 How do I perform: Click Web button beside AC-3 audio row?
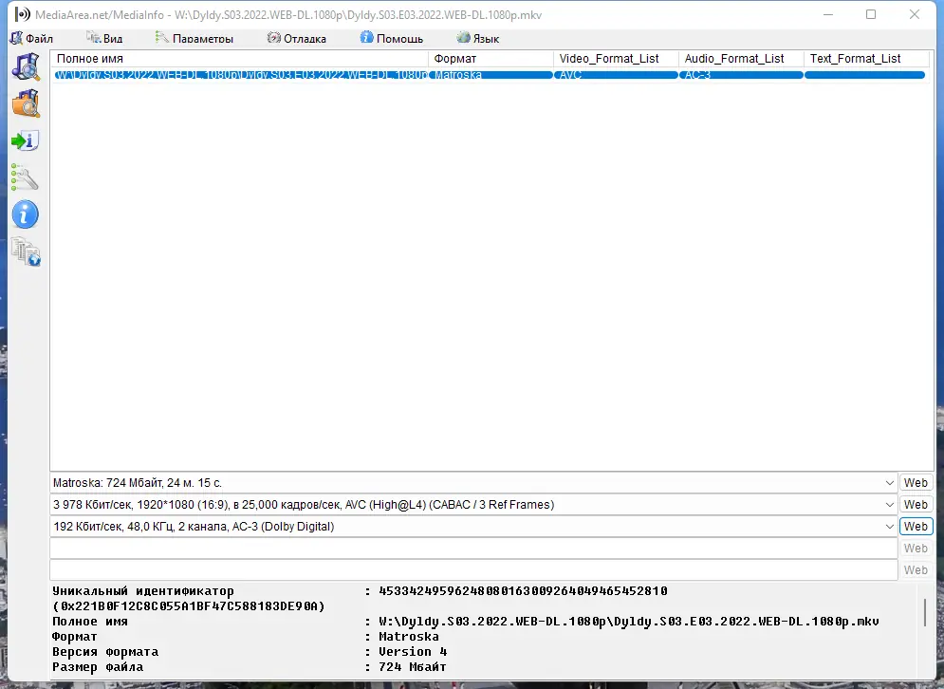click(916, 527)
